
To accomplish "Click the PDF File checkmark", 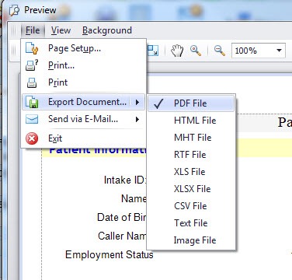I will (x=158, y=103).
